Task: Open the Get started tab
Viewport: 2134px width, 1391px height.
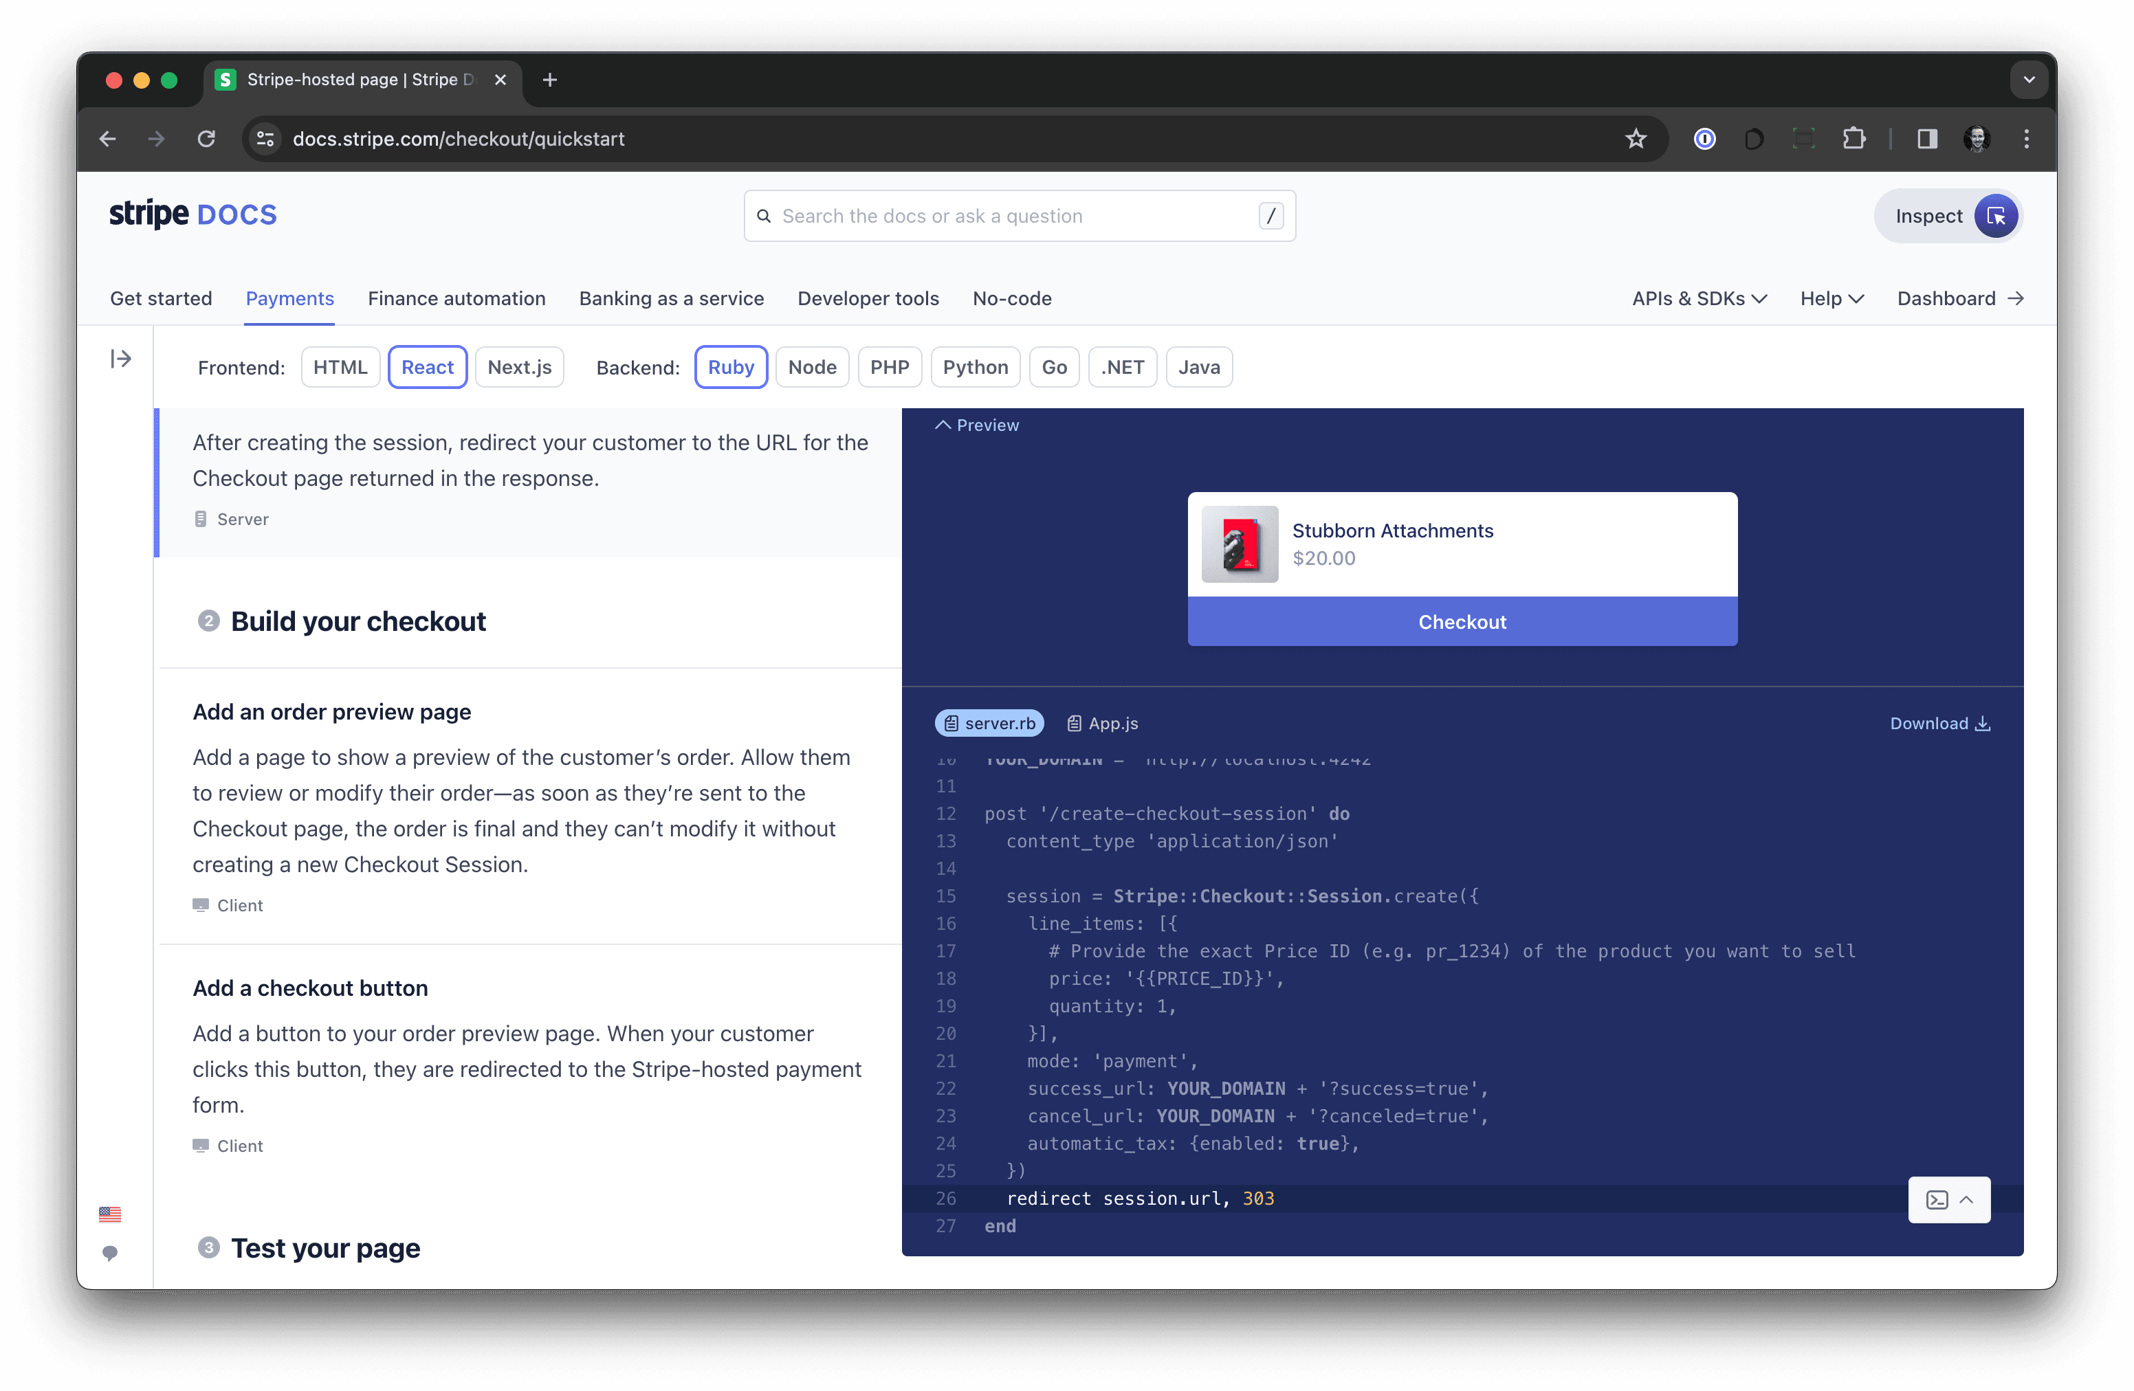Action: pos(162,298)
